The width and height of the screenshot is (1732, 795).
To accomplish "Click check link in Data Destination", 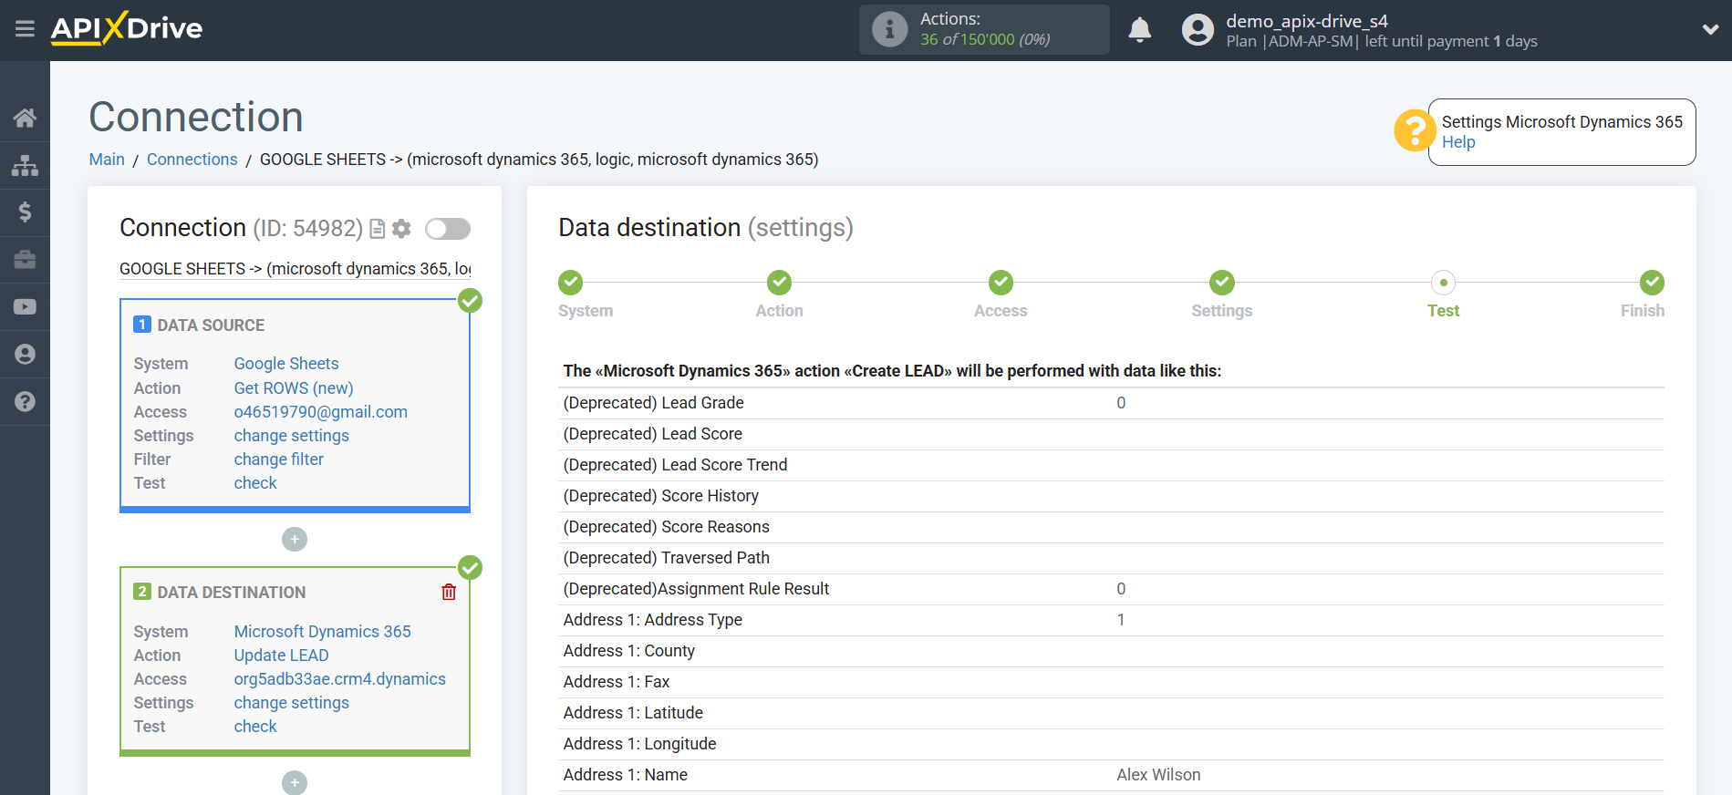I will click(255, 727).
